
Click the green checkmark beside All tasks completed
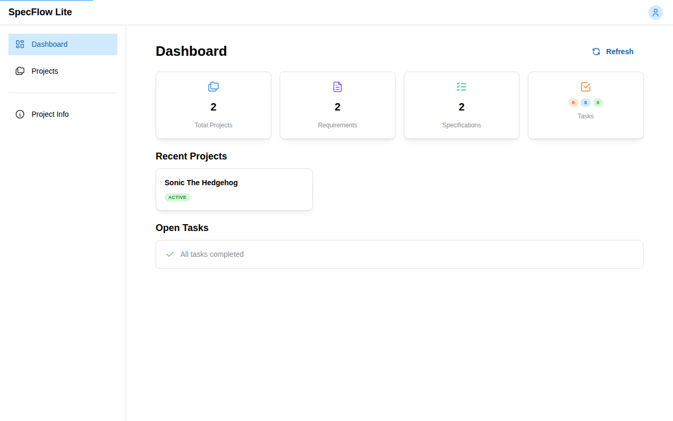coord(170,254)
